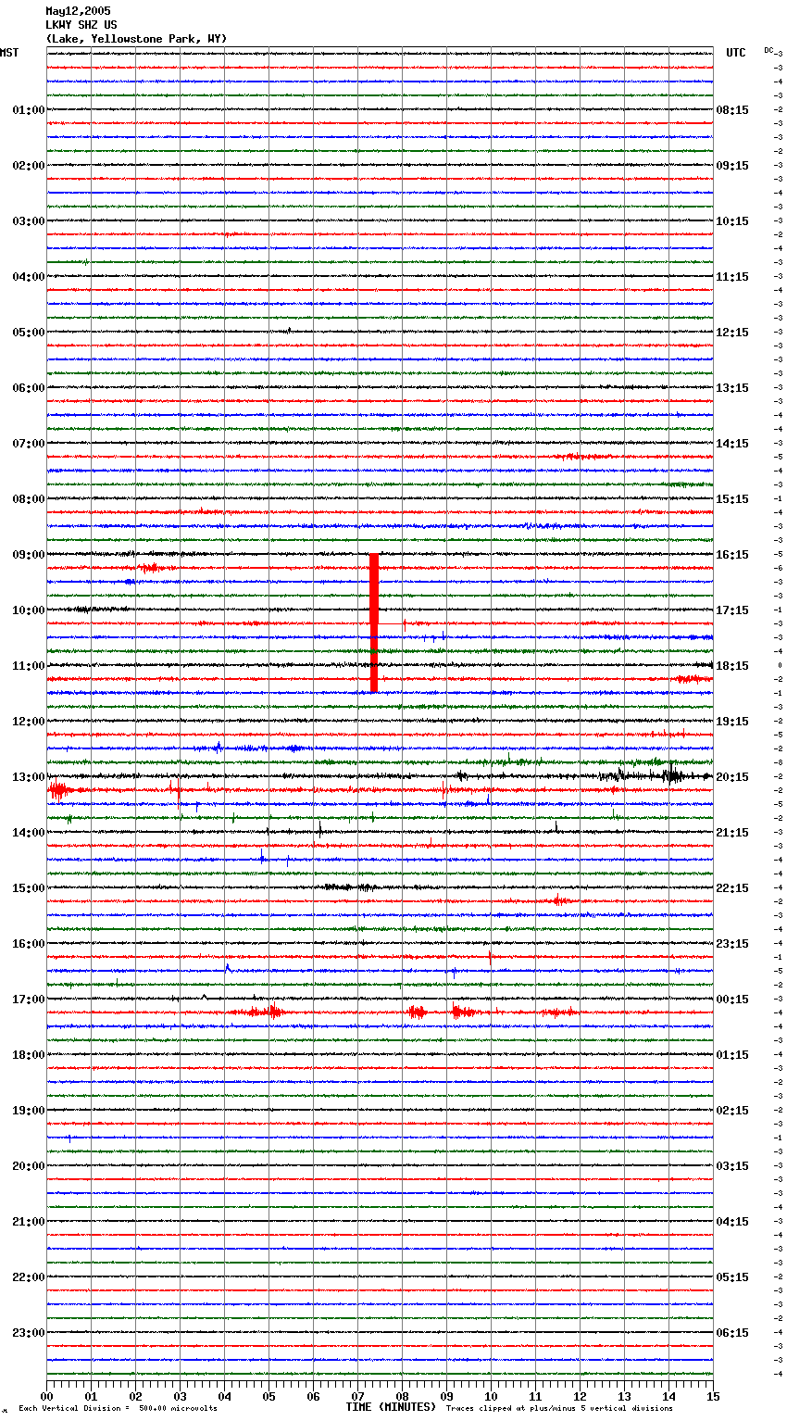The width and height of the screenshot is (787, 1421).
Task: Click the 09:15 UTC time label
Action: 732,166
